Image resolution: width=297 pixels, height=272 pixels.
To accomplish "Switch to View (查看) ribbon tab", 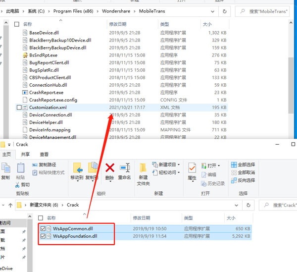I will point(44,155).
